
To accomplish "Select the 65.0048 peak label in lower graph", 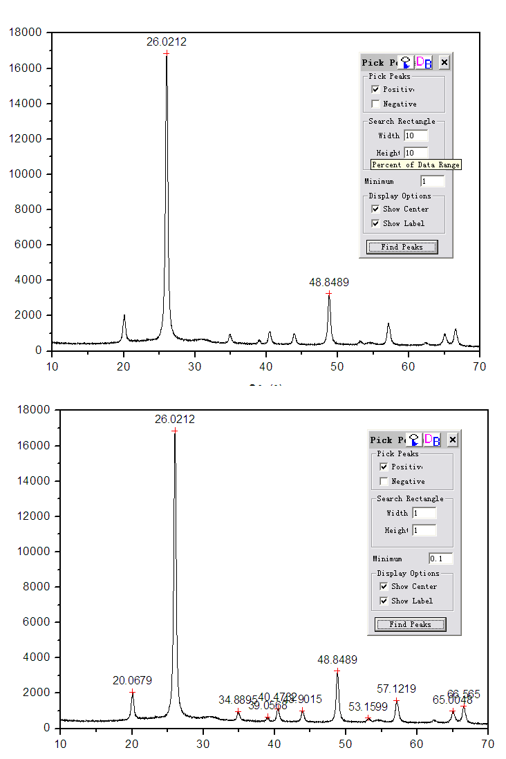I will pos(452,700).
